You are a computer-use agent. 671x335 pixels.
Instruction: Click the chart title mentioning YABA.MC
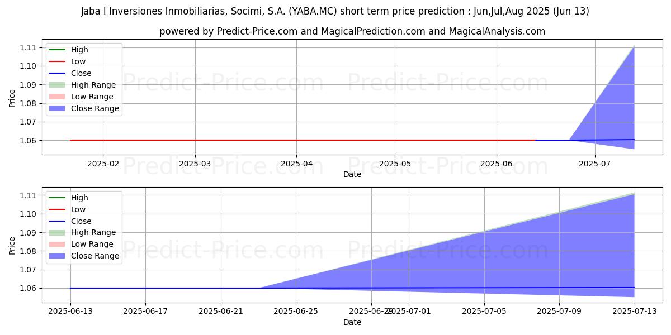tap(335, 11)
